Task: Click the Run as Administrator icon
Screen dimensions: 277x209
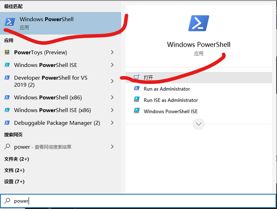Action: pos(137,88)
